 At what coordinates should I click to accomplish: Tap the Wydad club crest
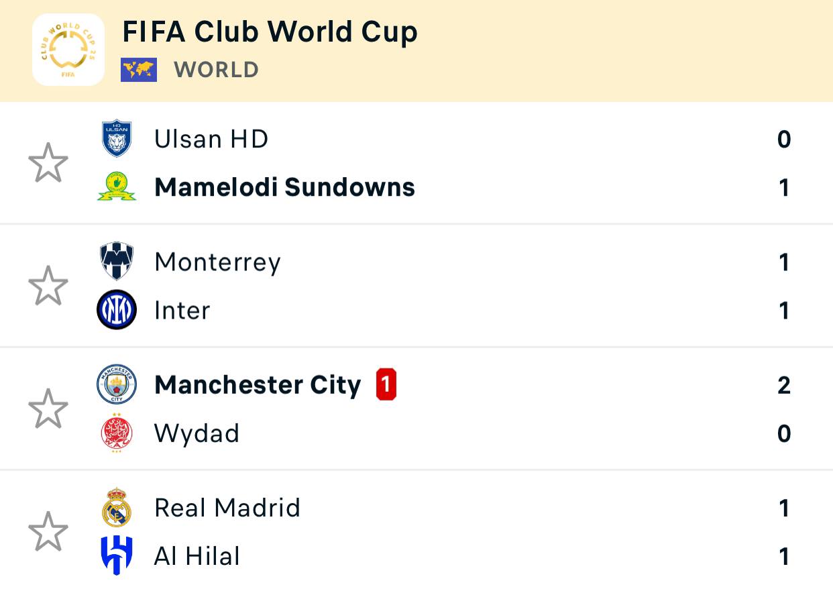coord(117,433)
